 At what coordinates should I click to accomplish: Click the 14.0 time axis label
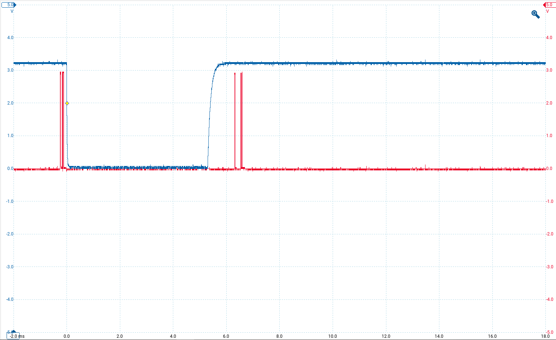(x=439, y=336)
